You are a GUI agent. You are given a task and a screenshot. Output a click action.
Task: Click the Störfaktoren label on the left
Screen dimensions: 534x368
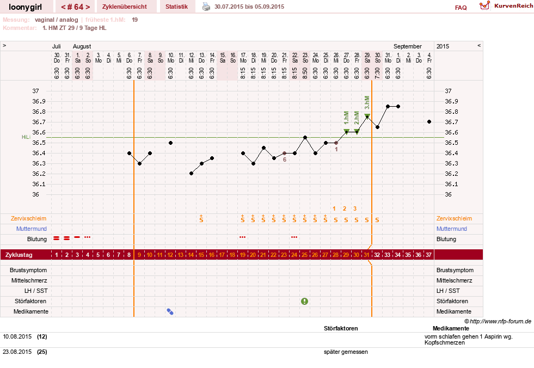click(x=30, y=301)
